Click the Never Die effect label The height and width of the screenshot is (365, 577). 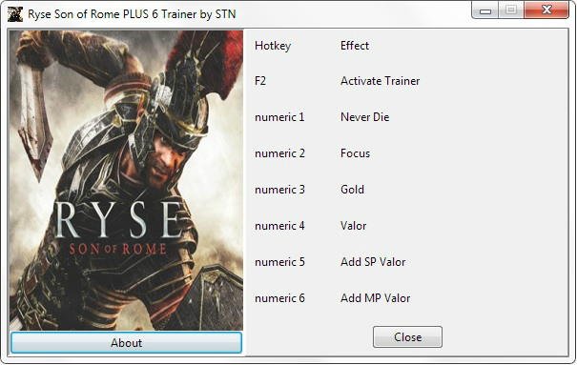pyautogui.click(x=364, y=117)
